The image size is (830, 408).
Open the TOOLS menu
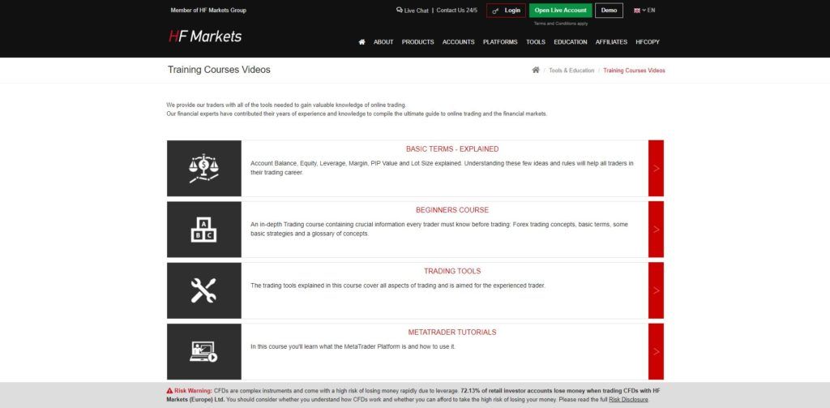click(536, 42)
